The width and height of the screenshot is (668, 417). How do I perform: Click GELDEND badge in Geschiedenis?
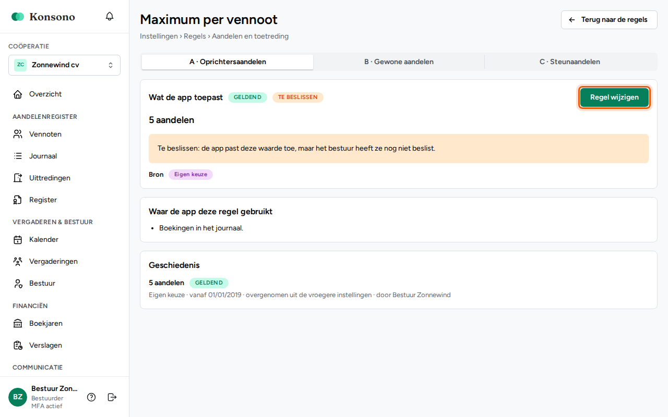pyautogui.click(x=209, y=283)
